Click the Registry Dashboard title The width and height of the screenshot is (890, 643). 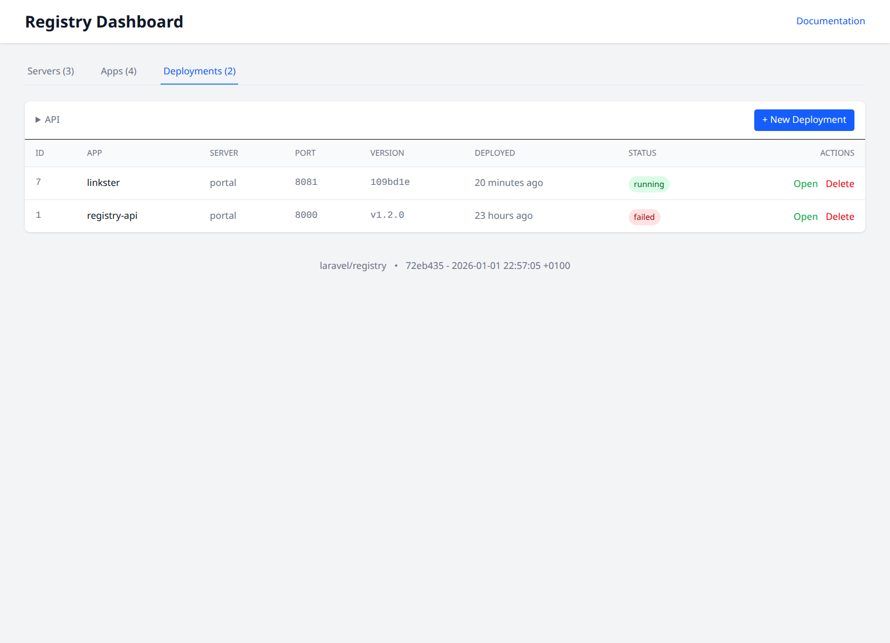click(104, 22)
